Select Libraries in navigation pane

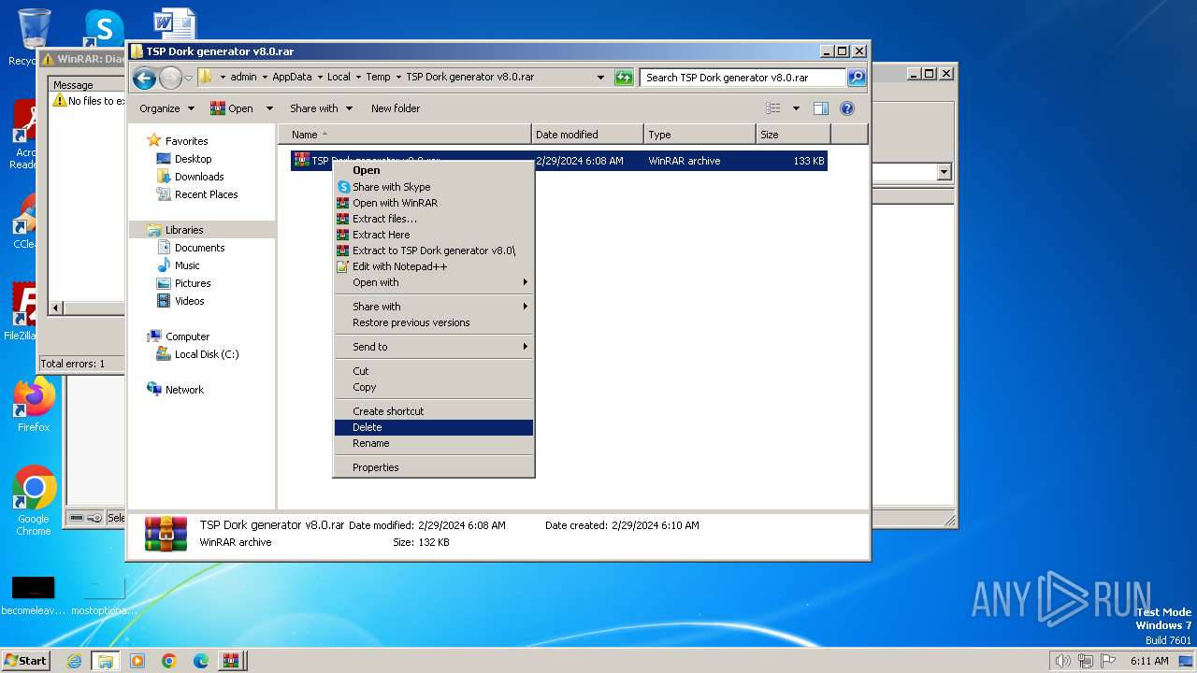click(184, 230)
